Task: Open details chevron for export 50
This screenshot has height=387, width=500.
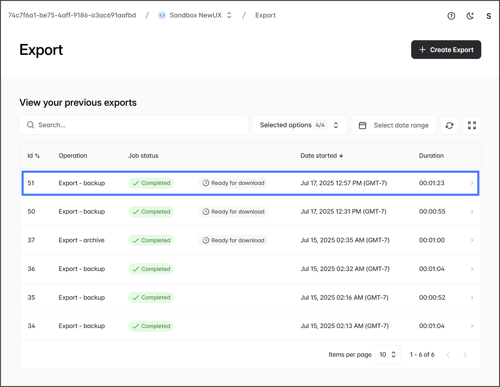Action: (472, 212)
